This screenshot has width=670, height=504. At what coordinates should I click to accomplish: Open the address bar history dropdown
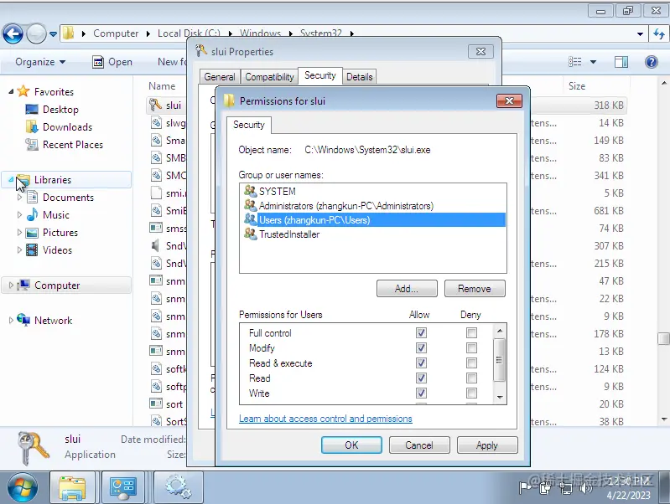coord(640,33)
